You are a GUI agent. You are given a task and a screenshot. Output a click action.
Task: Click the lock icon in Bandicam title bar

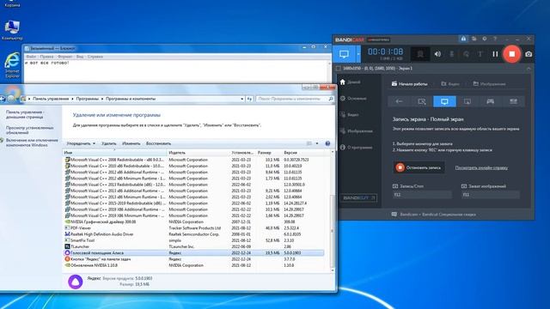463,39
